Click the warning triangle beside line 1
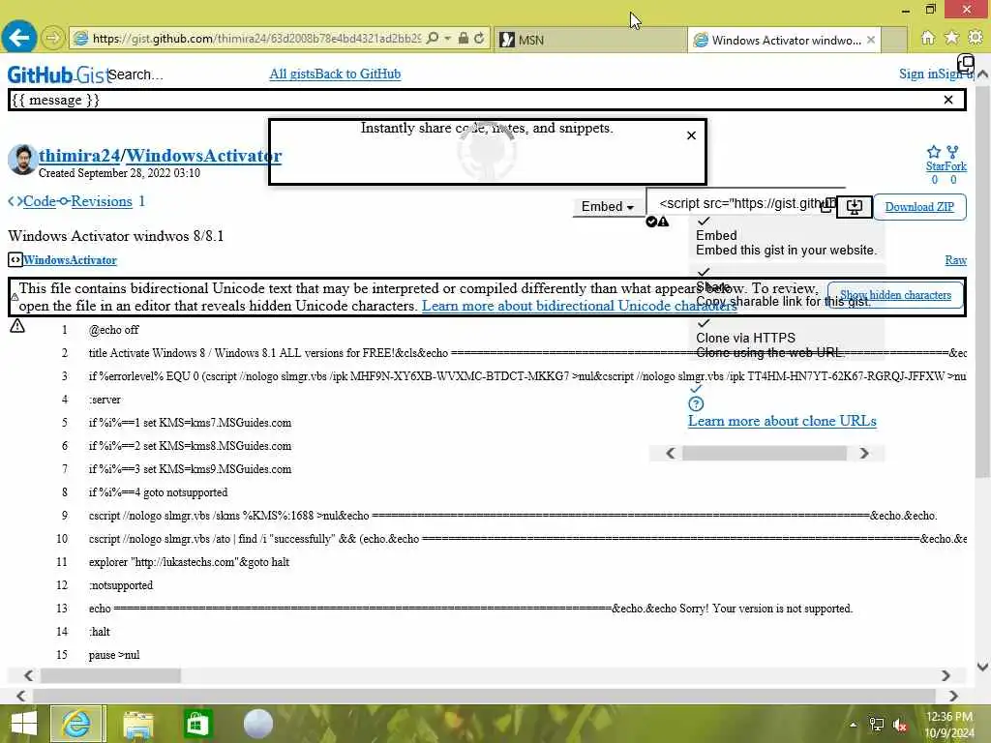This screenshot has width=991, height=743. click(17, 326)
